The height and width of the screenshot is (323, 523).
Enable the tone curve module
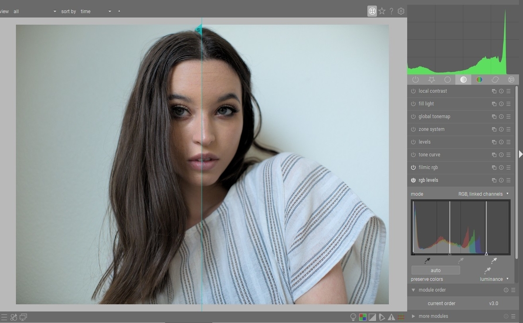[x=413, y=155]
